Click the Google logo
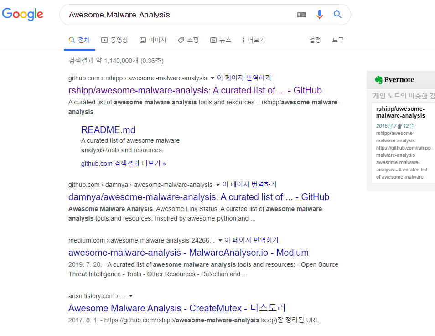435x336 pixels. tap(22, 14)
